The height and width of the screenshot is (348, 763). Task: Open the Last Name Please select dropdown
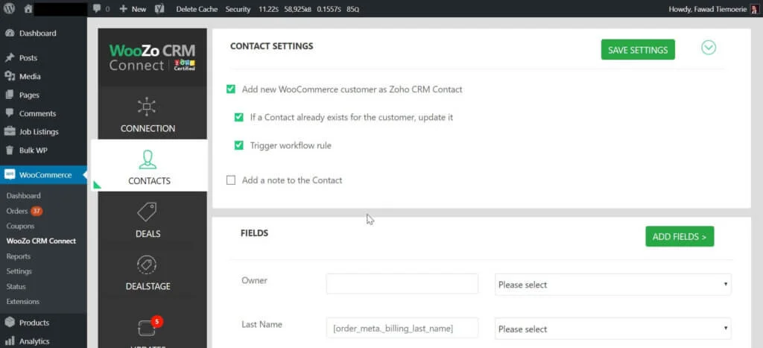pos(612,329)
